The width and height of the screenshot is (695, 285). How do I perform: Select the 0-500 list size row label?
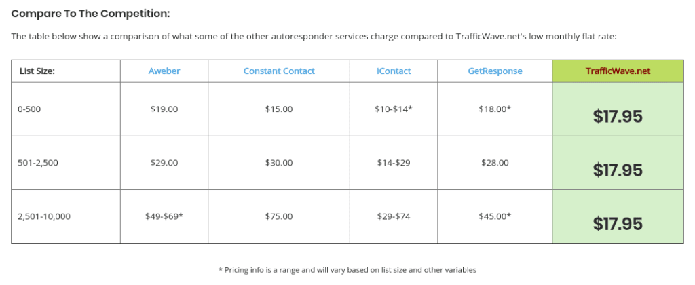pos(29,109)
